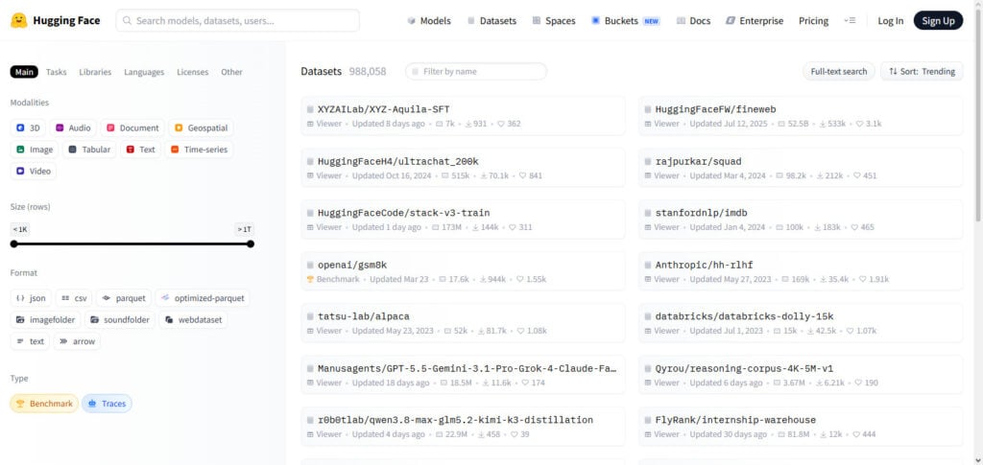This screenshot has height=465, width=983.
Task: Filter by json format
Action: click(x=31, y=298)
